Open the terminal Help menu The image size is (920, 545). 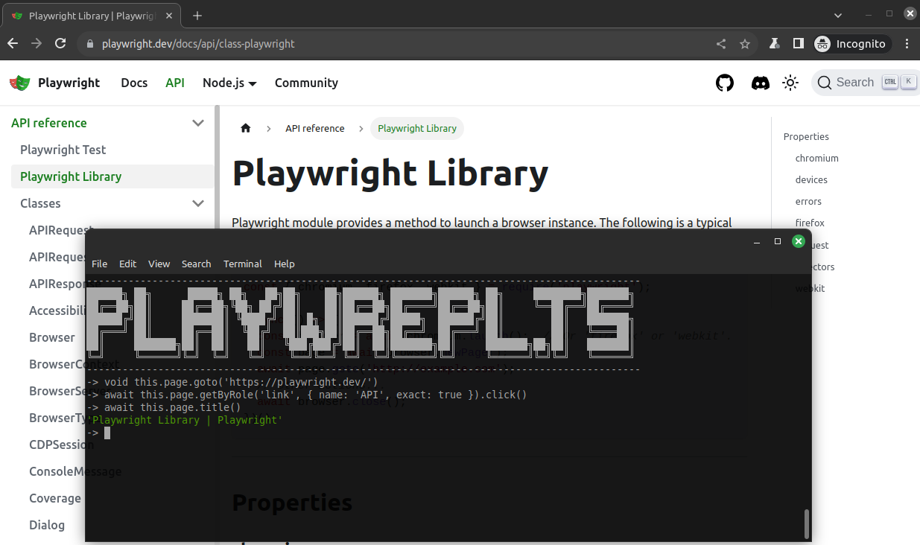click(x=285, y=264)
